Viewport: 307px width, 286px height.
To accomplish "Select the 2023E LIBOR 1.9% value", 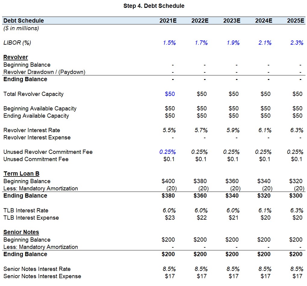I will pyautogui.click(x=233, y=43).
